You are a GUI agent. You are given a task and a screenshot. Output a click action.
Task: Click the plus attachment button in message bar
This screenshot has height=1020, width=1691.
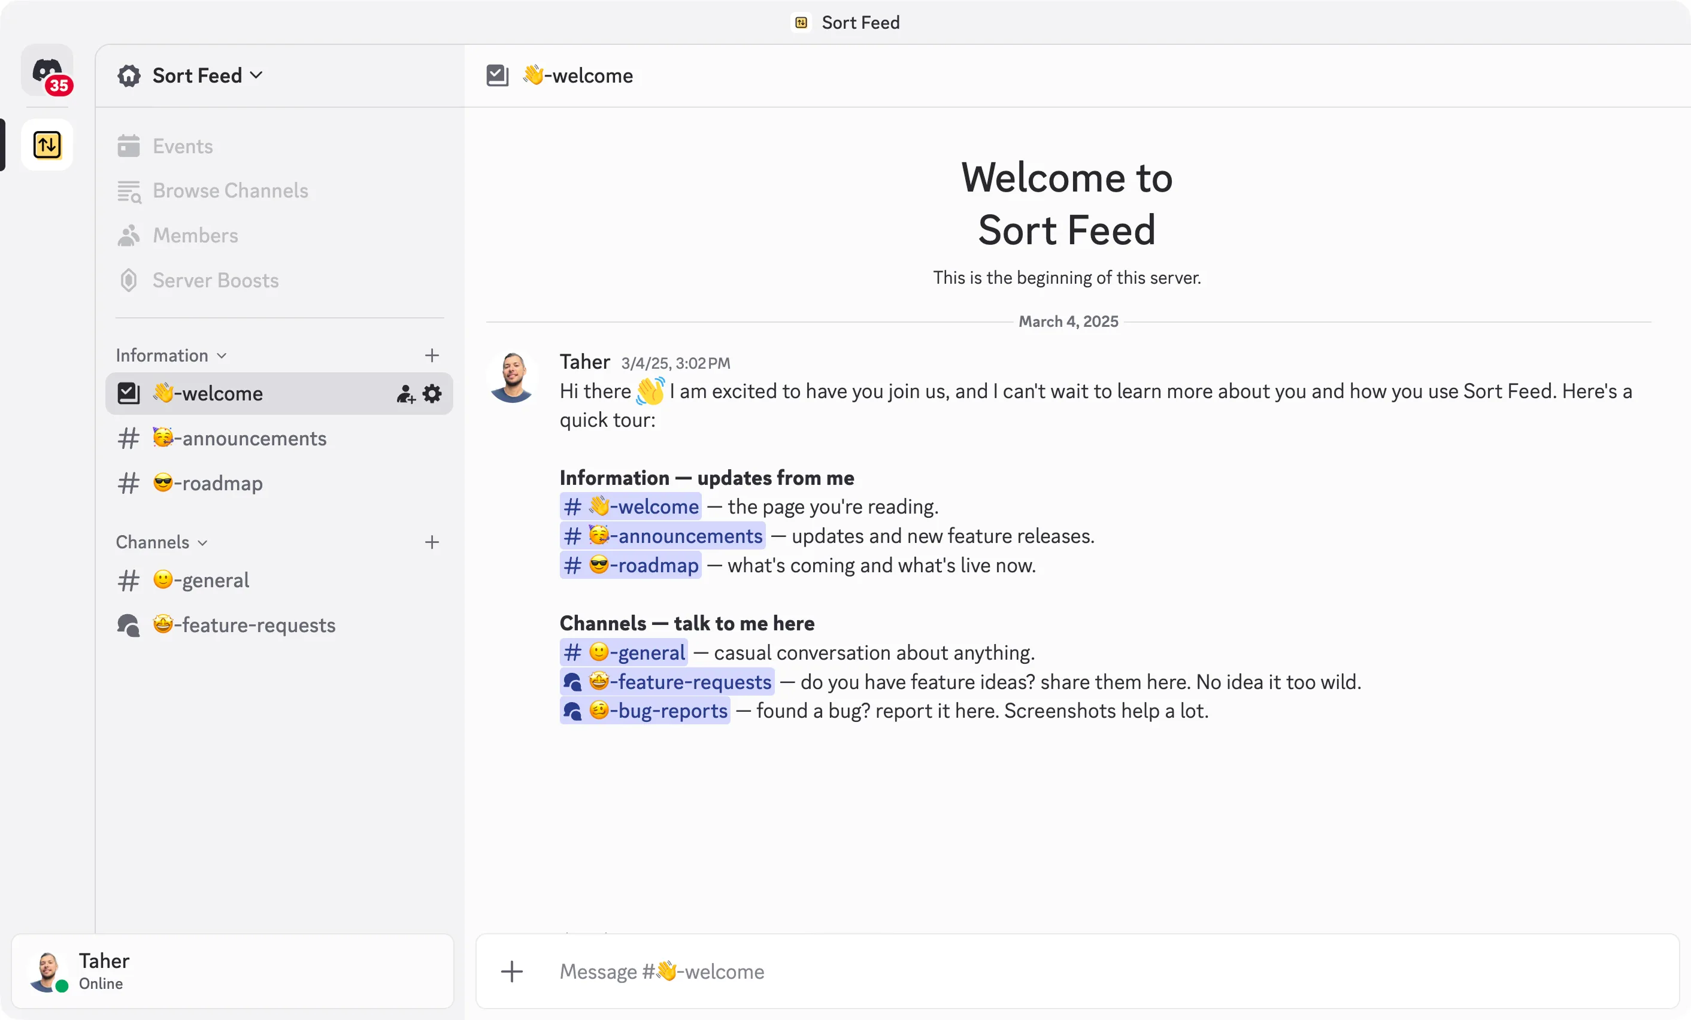[x=512, y=972]
